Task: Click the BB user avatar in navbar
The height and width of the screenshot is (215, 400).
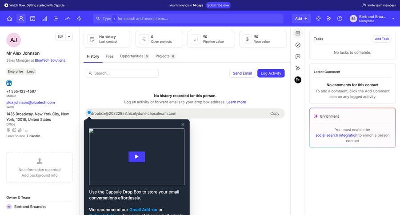Action: pyautogui.click(x=353, y=19)
